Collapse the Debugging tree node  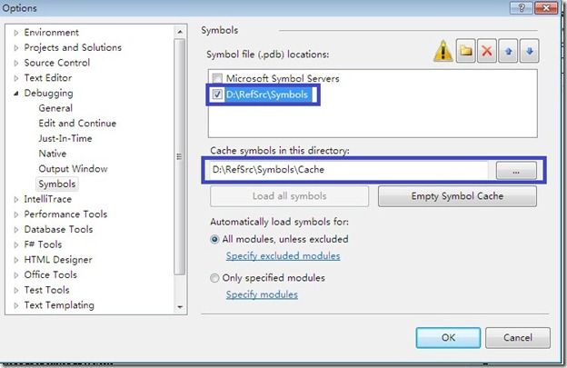[x=16, y=94]
